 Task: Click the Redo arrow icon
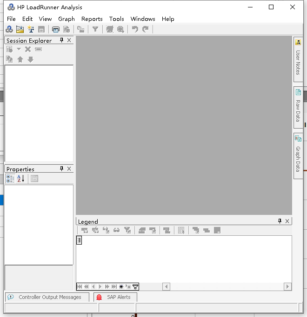[x=146, y=29]
